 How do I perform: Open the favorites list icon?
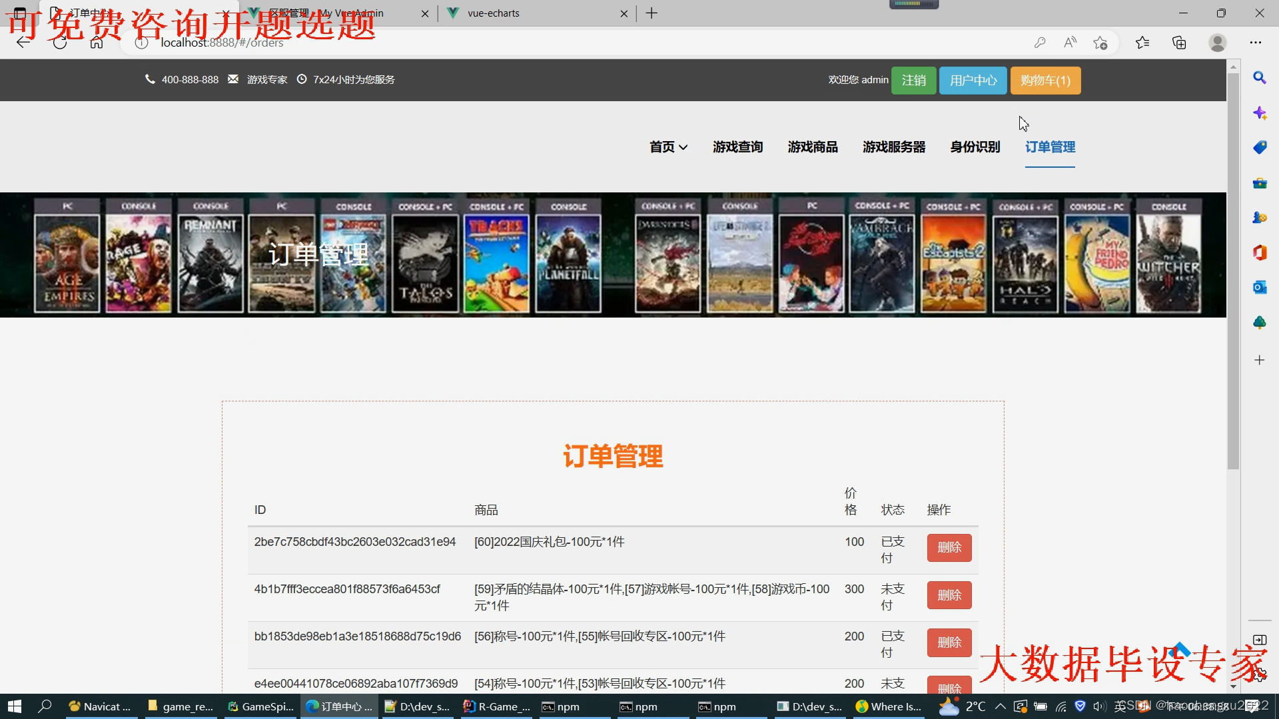click(1142, 43)
